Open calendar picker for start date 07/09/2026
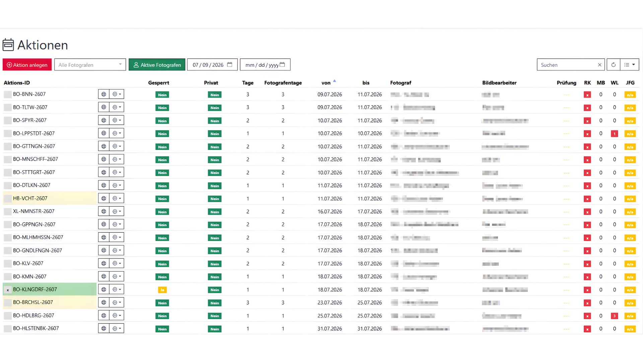The width and height of the screenshot is (643, 362). 230,65
